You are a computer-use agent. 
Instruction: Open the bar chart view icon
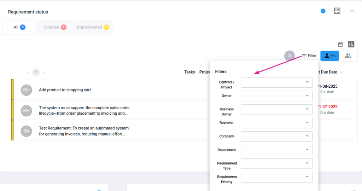click(351, 44)
